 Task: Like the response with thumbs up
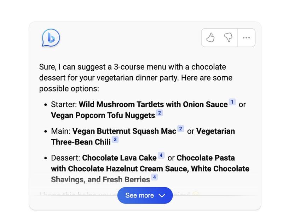[x=210, y=37]
